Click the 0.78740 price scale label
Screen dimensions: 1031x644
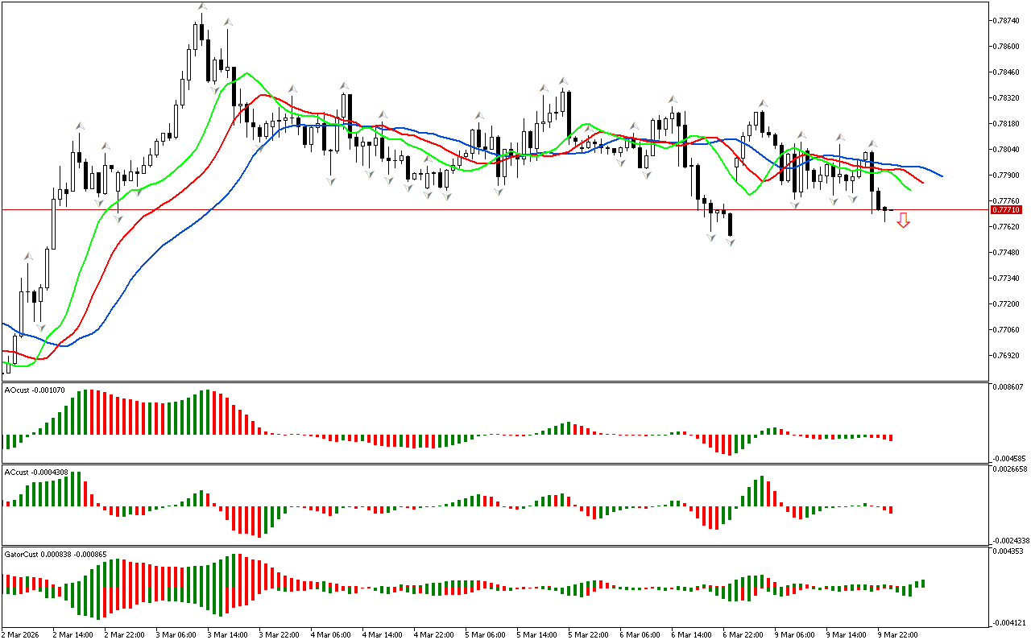1009,20
